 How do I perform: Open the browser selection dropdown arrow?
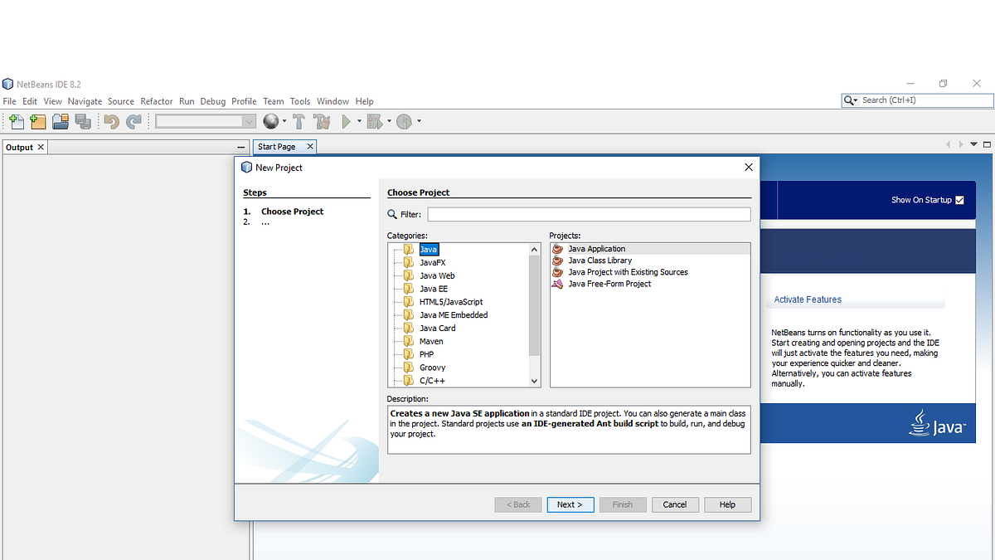284,121
